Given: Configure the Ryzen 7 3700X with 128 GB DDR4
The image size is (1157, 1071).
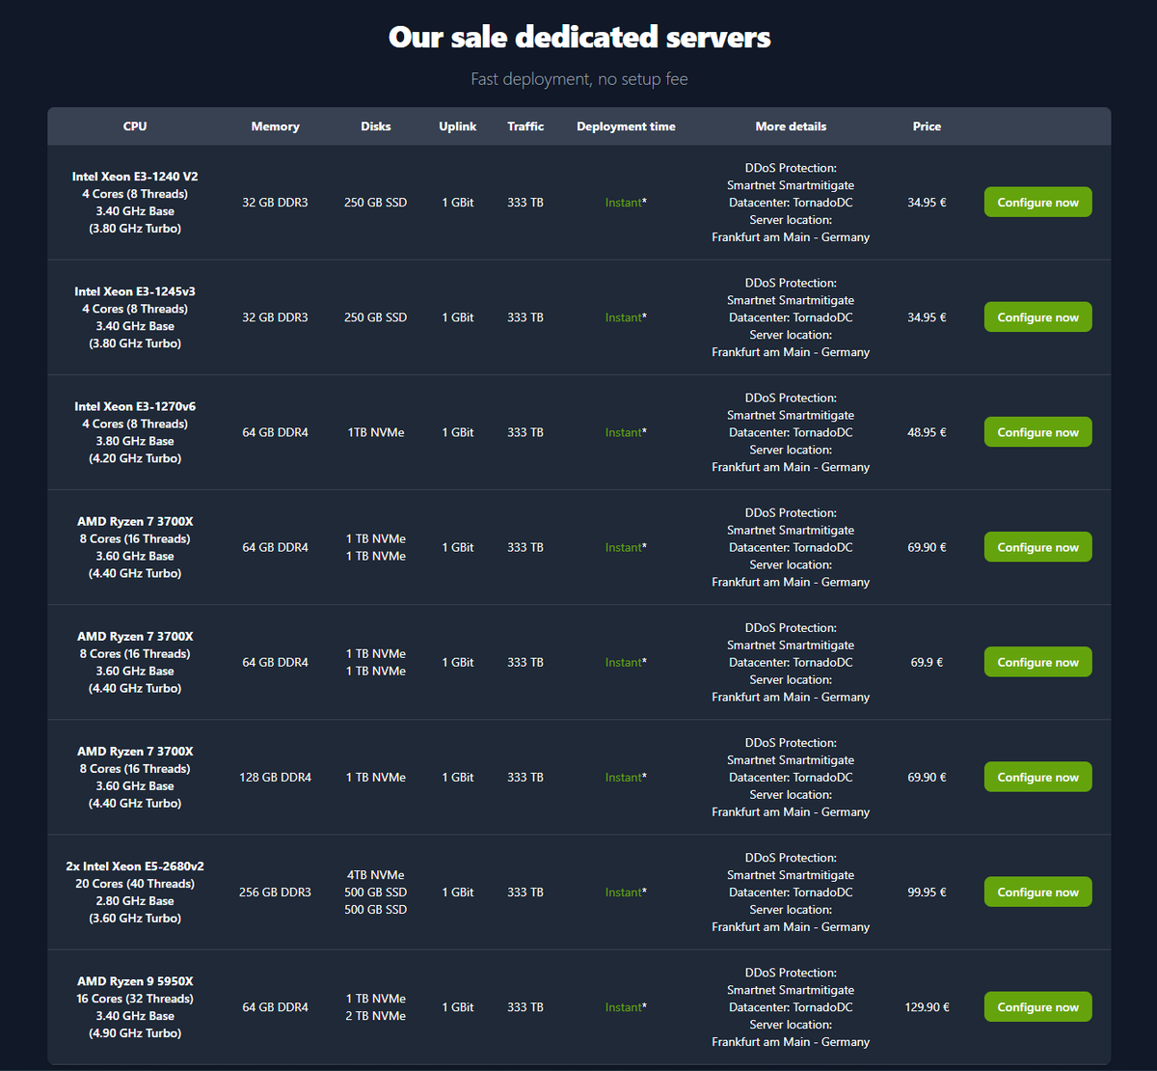Looking at the screenshot, I should pyautogui.click(x=1037, y=777).
